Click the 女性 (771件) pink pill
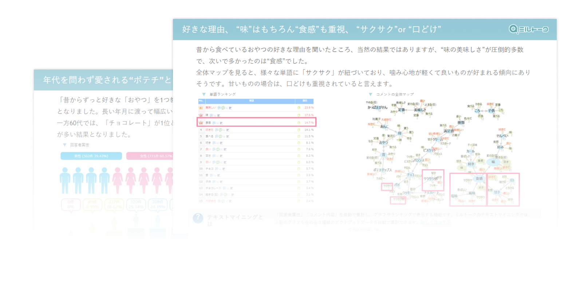572x304 pixels. [150, 156]
